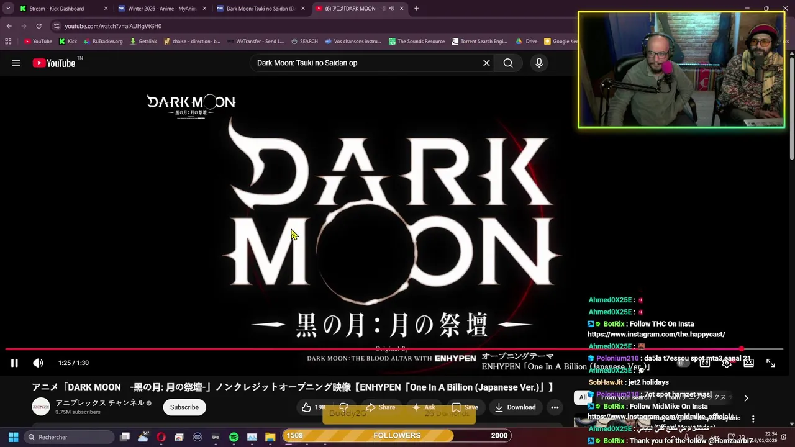The image size is (795, 447).
Task: Enter fullscreen mode
Action: pos(771,363)
